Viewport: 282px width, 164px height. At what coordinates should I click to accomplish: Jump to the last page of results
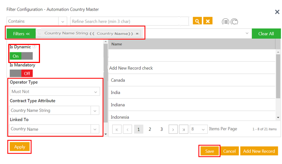[183, 129]
